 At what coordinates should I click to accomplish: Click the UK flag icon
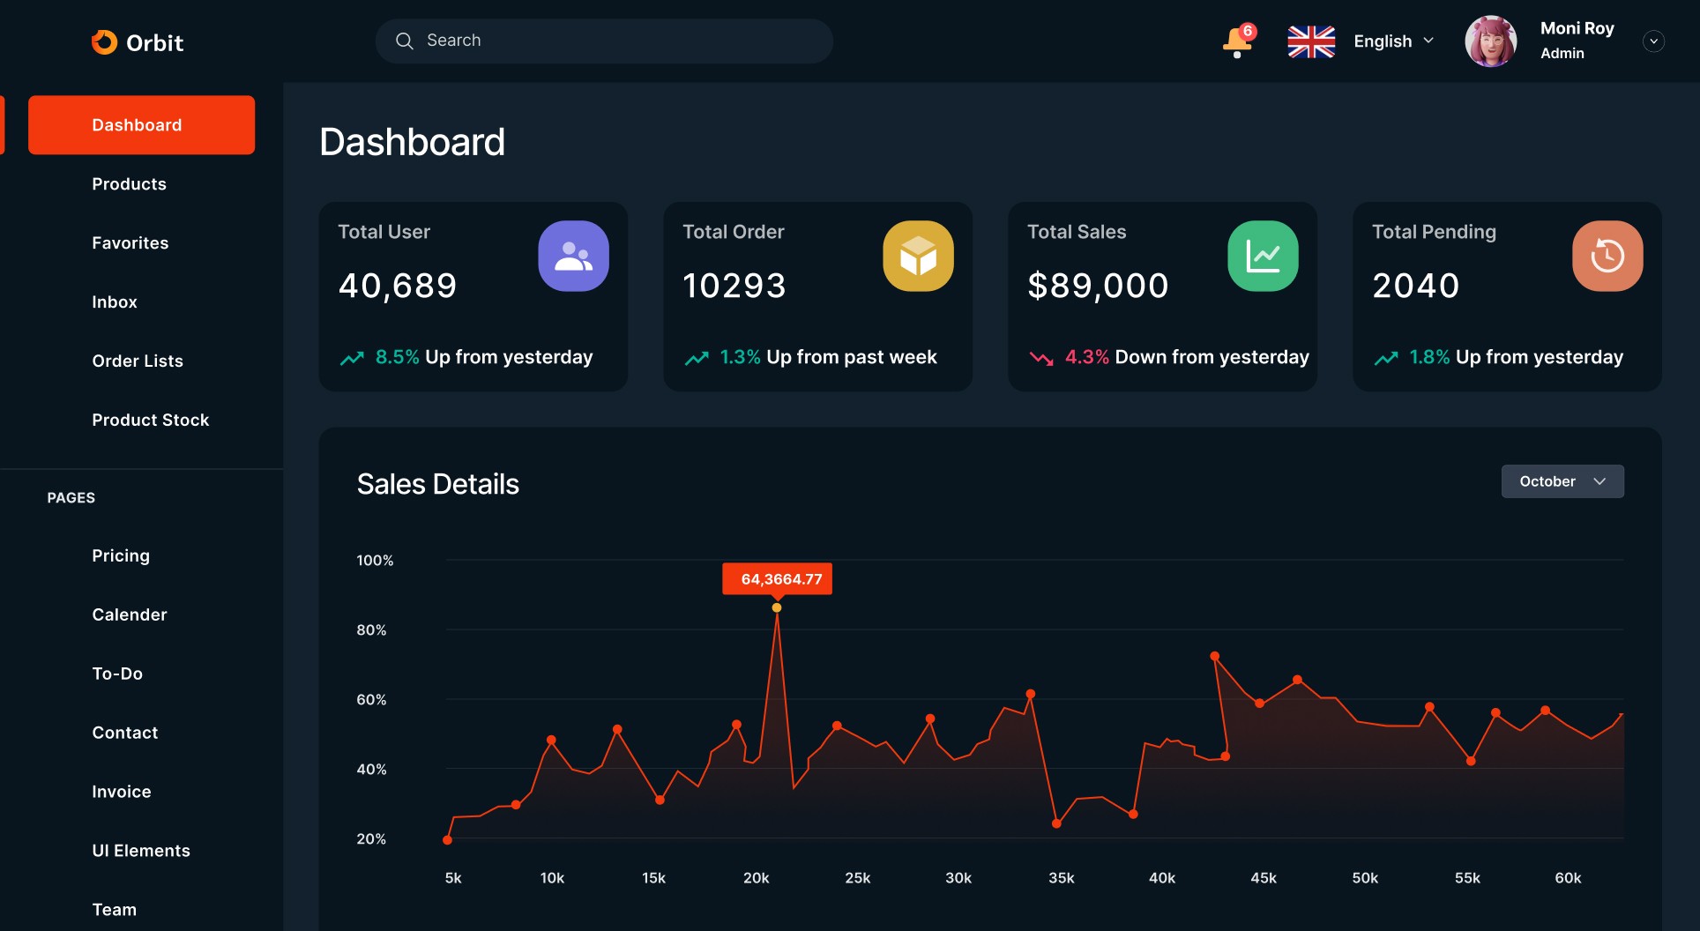pos(1311,41)
